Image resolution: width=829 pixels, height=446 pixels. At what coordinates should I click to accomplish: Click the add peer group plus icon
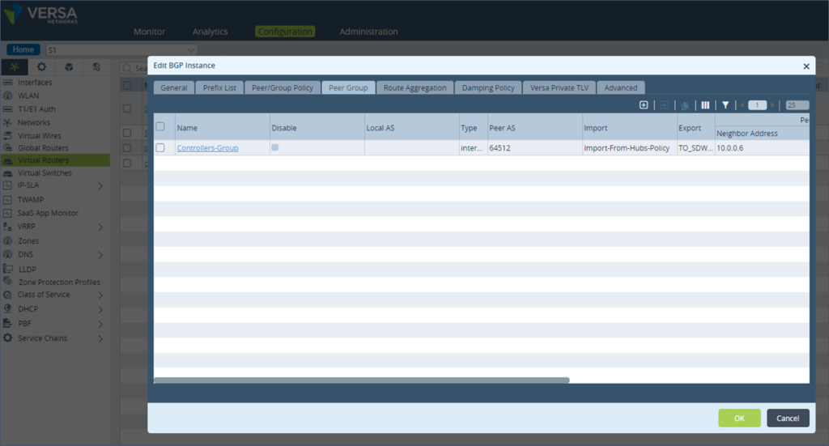click(644, 105)
